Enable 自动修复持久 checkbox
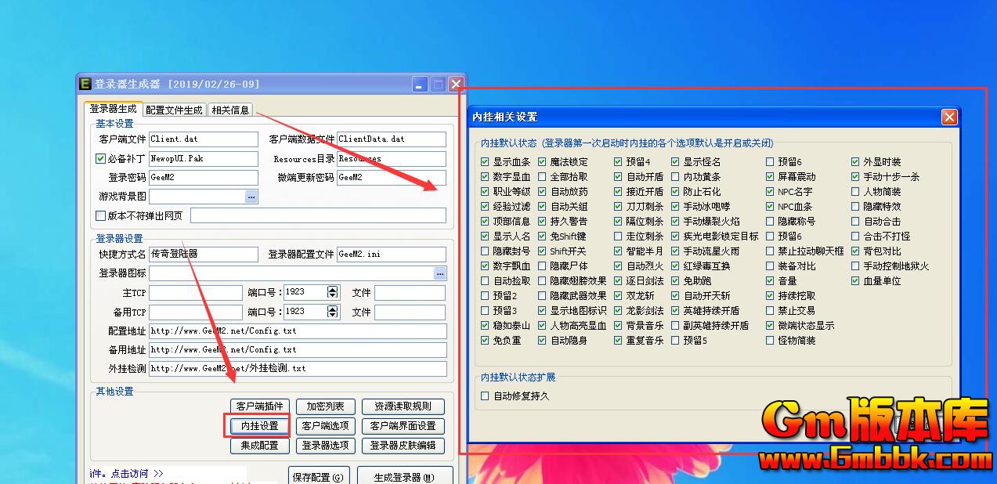 [x=486, y=396]
